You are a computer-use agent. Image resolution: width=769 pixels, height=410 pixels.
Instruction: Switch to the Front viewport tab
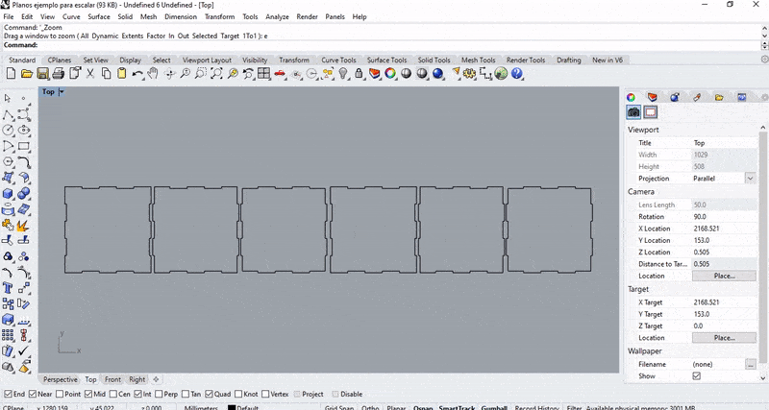pyautogui.click(x=112, y=379)
